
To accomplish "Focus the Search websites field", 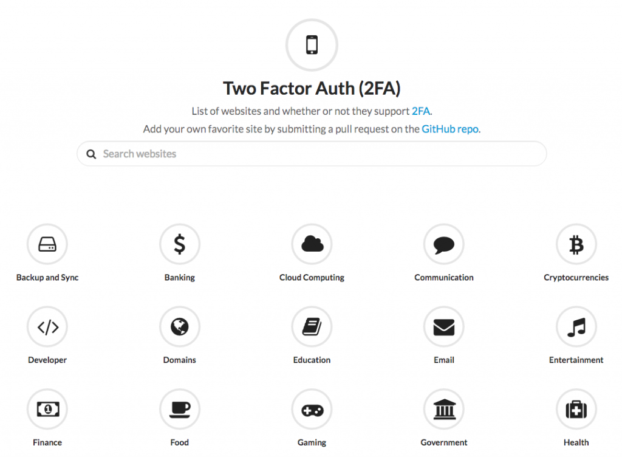I will pos(312,154).
